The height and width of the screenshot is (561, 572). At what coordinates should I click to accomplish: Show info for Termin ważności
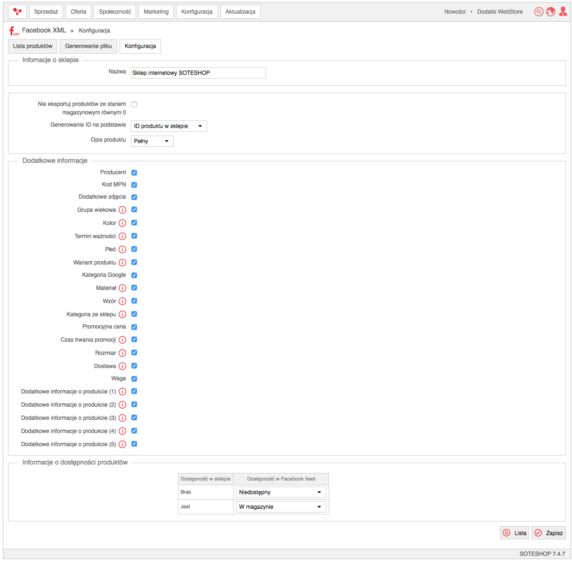coord(122,236)
